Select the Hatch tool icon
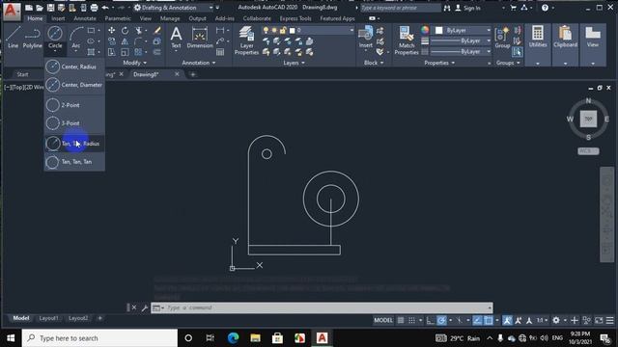 coord(91,52)
